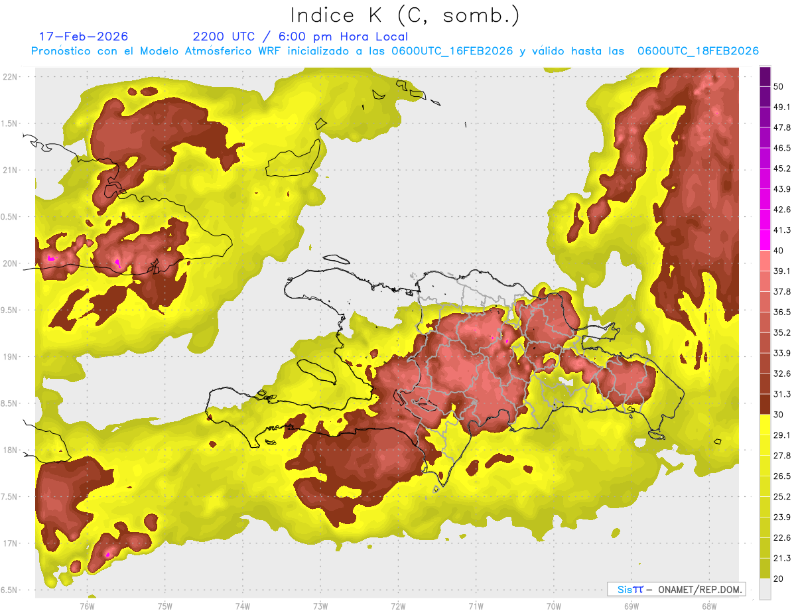
Task: Click the colorbar value 42.6
Action: coord(782,210)
